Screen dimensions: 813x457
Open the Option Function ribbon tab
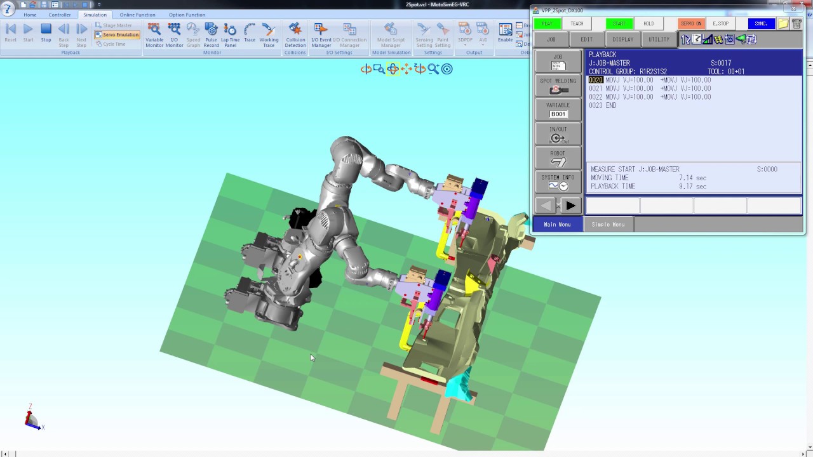pos(187,15)
